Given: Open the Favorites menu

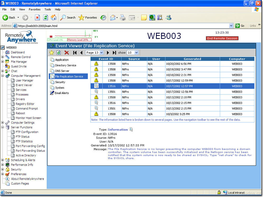Looking at the screenshot, I should [35, 9].
